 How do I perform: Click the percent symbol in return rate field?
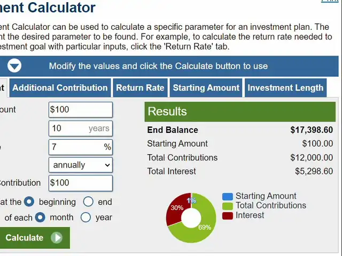[x=107, y=147]
